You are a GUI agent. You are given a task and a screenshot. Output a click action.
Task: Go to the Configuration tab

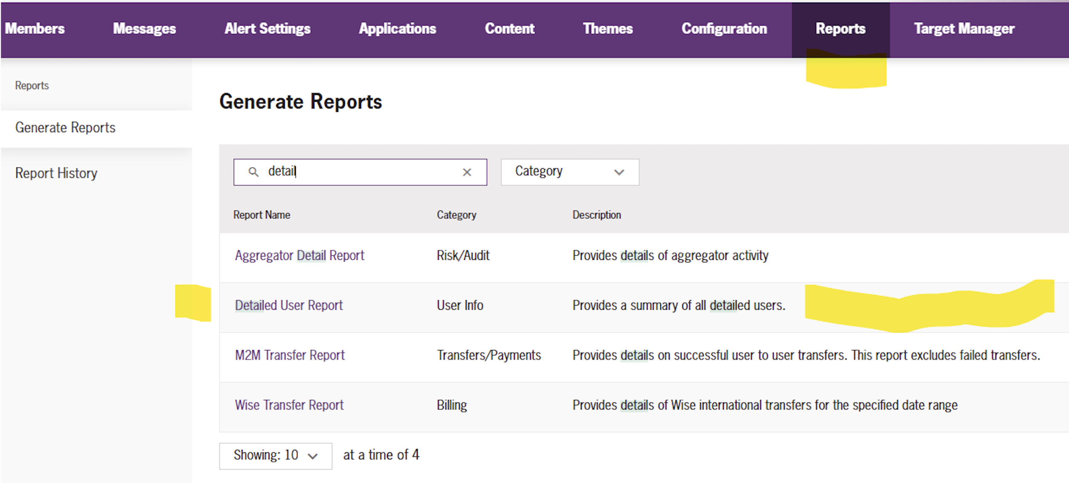coord(724,29)
